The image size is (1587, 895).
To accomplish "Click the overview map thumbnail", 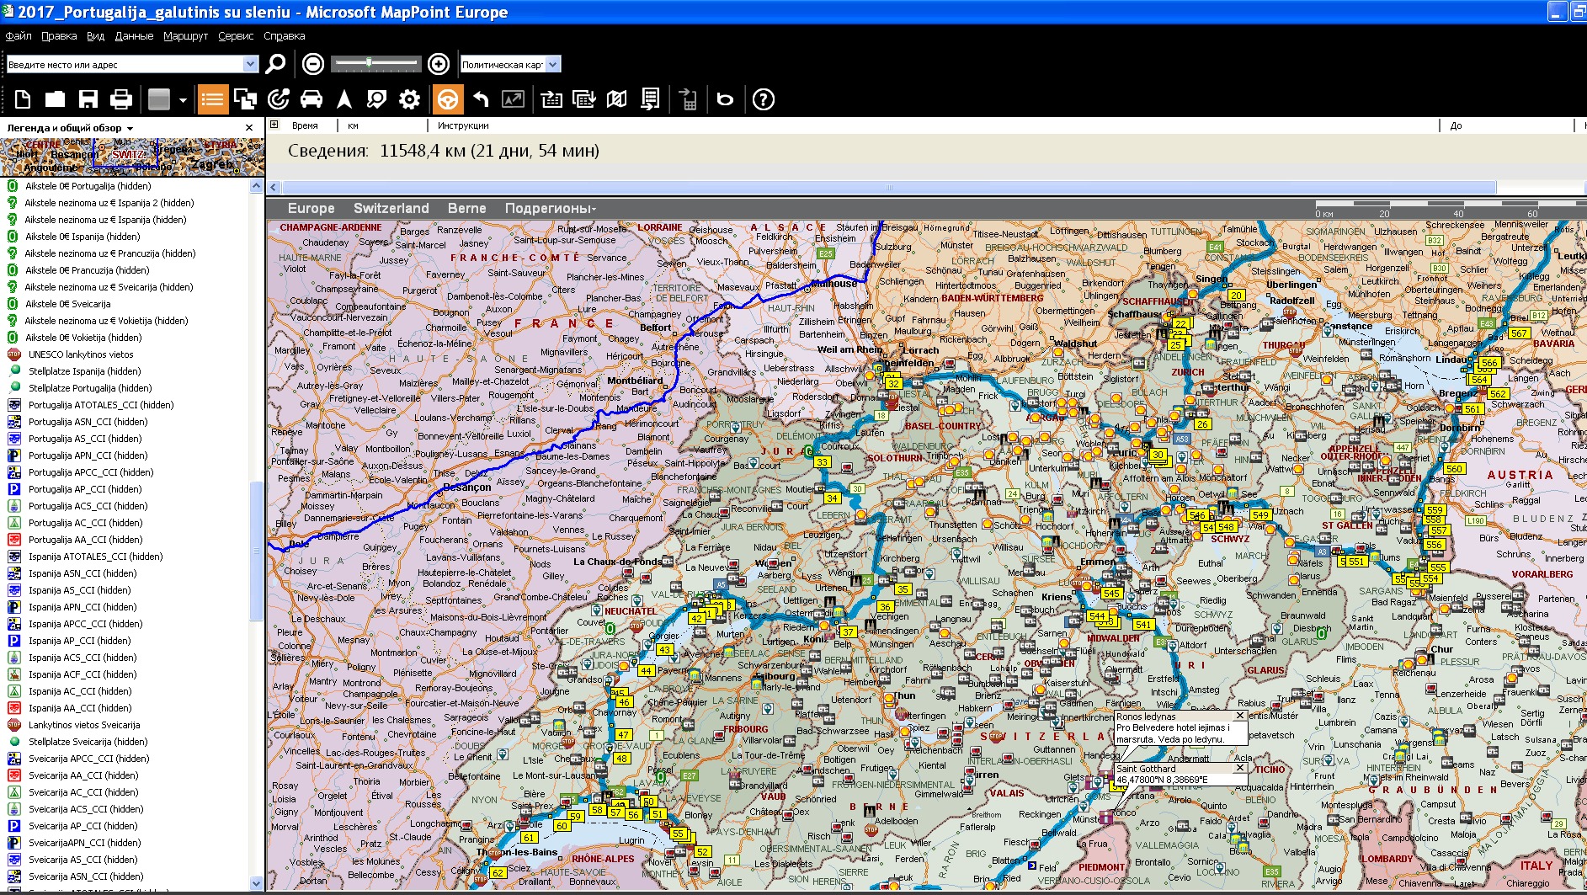I will pos(132,157).
